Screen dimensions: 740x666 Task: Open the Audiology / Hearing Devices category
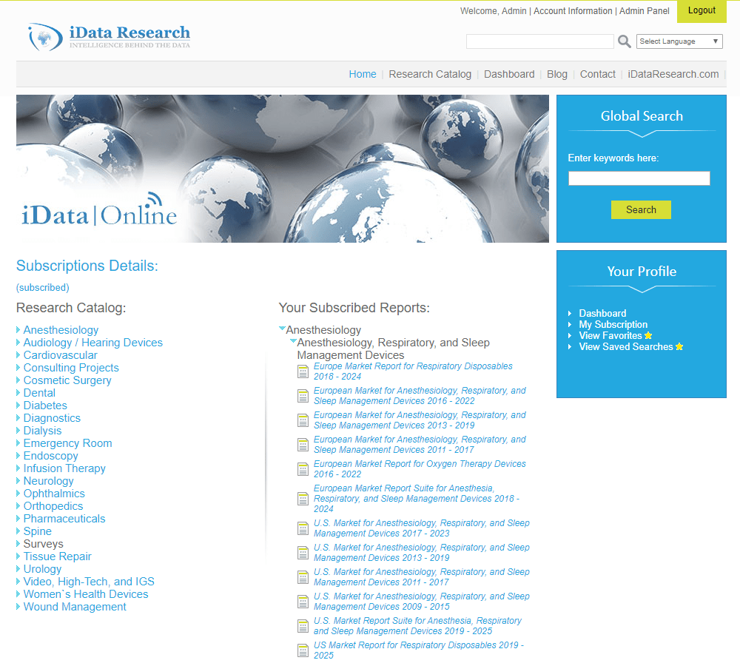tap(93, 342)
